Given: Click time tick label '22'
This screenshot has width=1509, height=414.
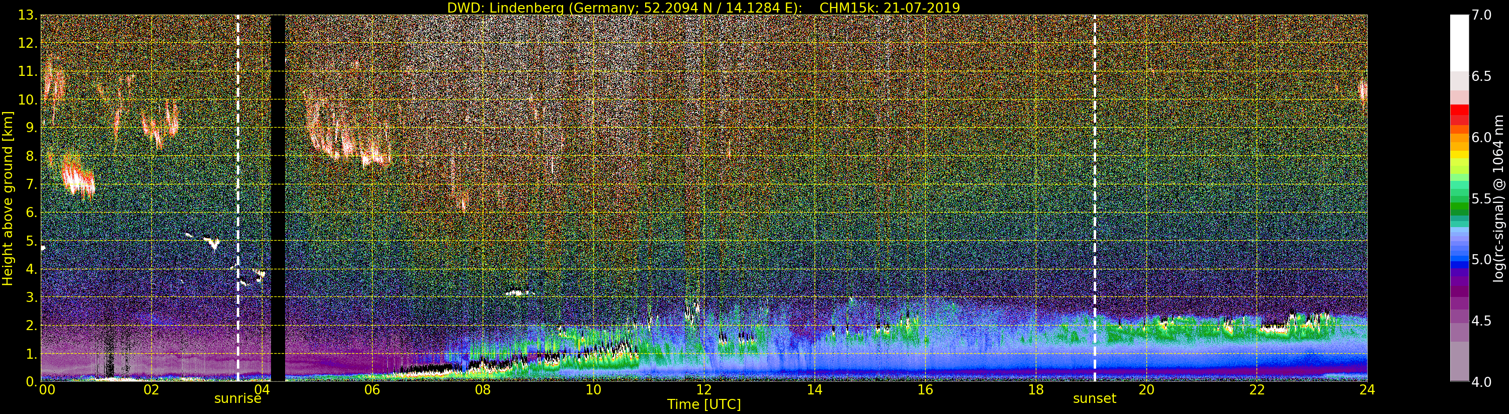Looking at the screenshot, I should coord(1257,389).
